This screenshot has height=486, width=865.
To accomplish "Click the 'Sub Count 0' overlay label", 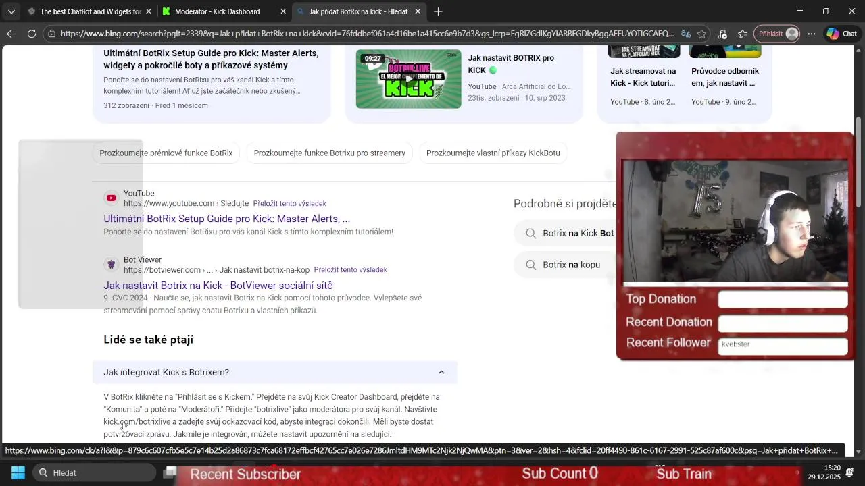I will (560, 474).
